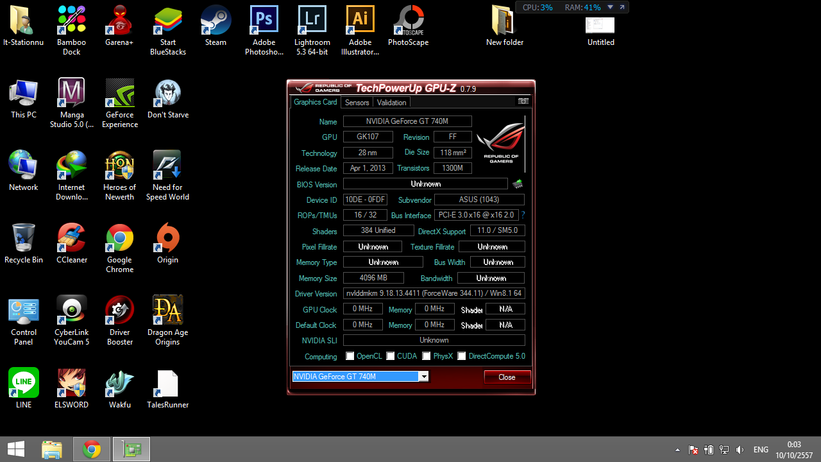This screenshot has height=462, width=821.
Task: Toggle the DirectCompute 5.0 checkbox
Action: (461, 356)
